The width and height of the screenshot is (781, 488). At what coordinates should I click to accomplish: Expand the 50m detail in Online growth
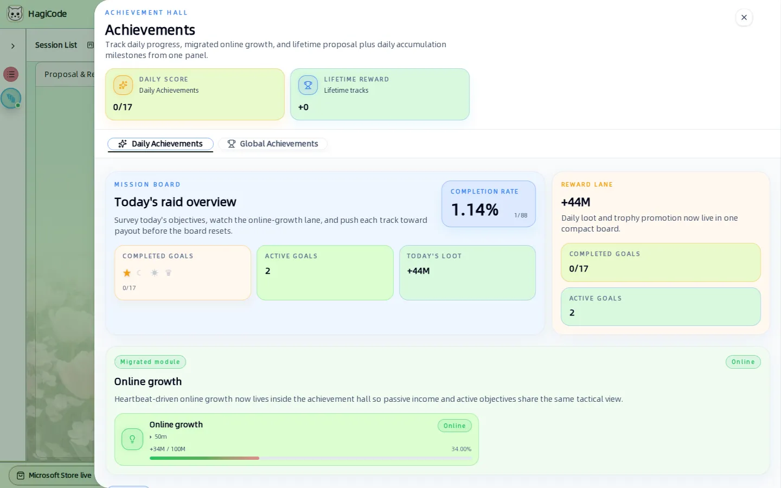pyautogui.click(x=158, y=436)
